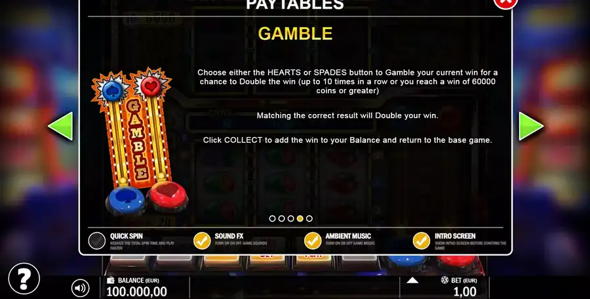Toggle the Sound FX checkbox
The width and height of the screenshot is (590, 299).
202,241
